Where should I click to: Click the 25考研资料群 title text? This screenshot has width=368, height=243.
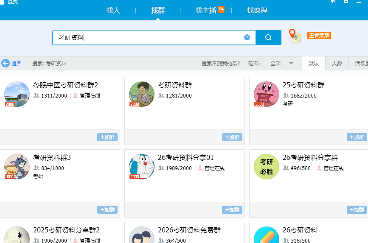point(303,85)
